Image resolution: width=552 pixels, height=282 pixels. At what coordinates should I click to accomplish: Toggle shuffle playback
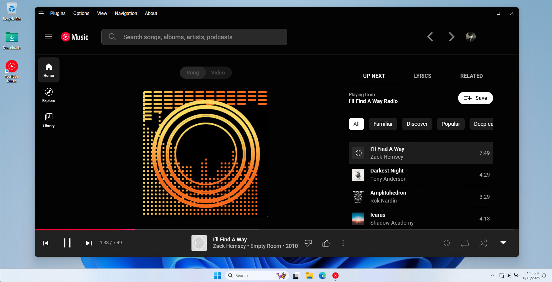click(483, 243)
